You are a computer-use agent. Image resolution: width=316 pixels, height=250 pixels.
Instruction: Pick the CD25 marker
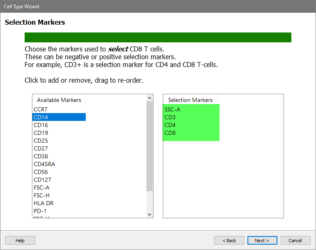point(41,141)
